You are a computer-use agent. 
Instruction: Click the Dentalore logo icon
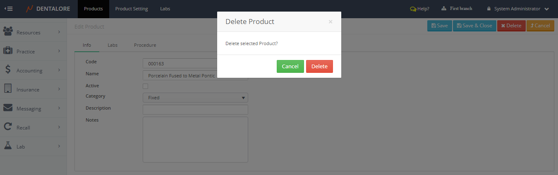tap(30, 9)
